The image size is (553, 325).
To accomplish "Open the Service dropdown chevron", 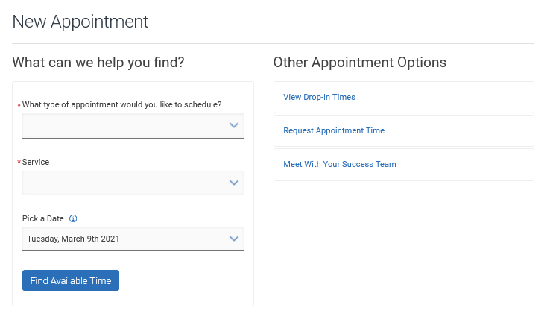I will [x=234, y=183].
